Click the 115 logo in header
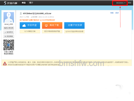Image resolution: width=134 pixels, height=101 pixels. 10,3
